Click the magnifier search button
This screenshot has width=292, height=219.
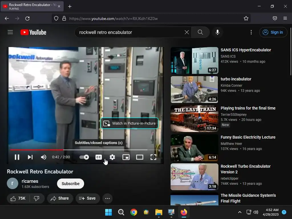pyautogui.click(x=200, y=32)
